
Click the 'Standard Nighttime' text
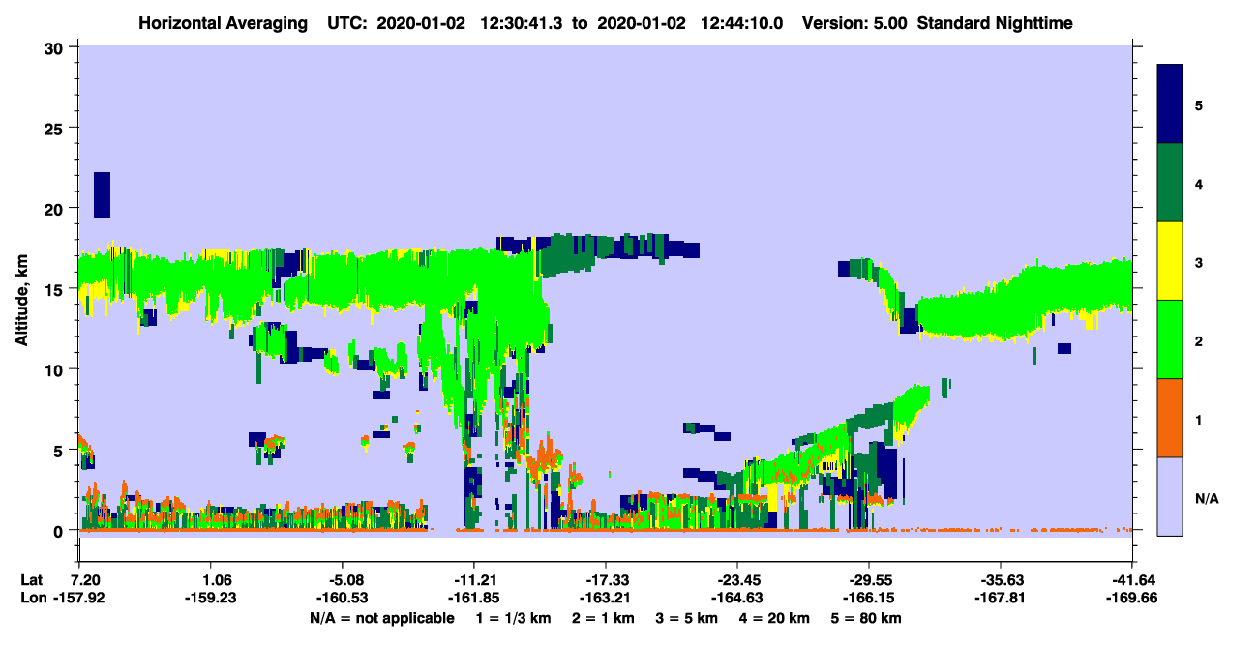(996, 23)
